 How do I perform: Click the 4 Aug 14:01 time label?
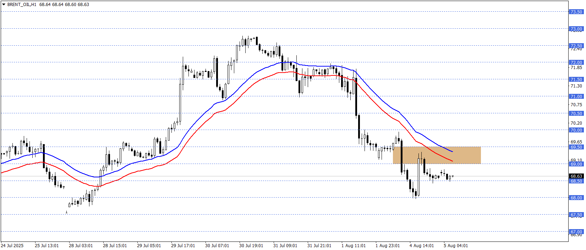[x=422, y=245]
